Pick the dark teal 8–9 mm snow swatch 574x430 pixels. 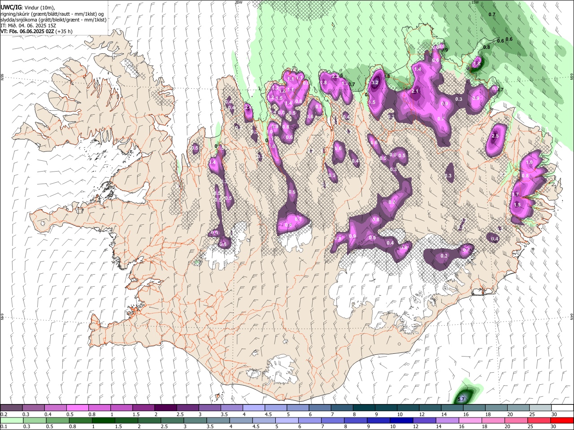tap(364, 408)
